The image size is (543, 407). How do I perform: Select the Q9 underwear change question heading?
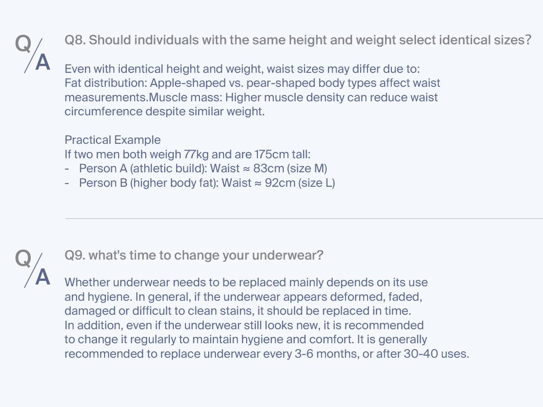[194, 256]
